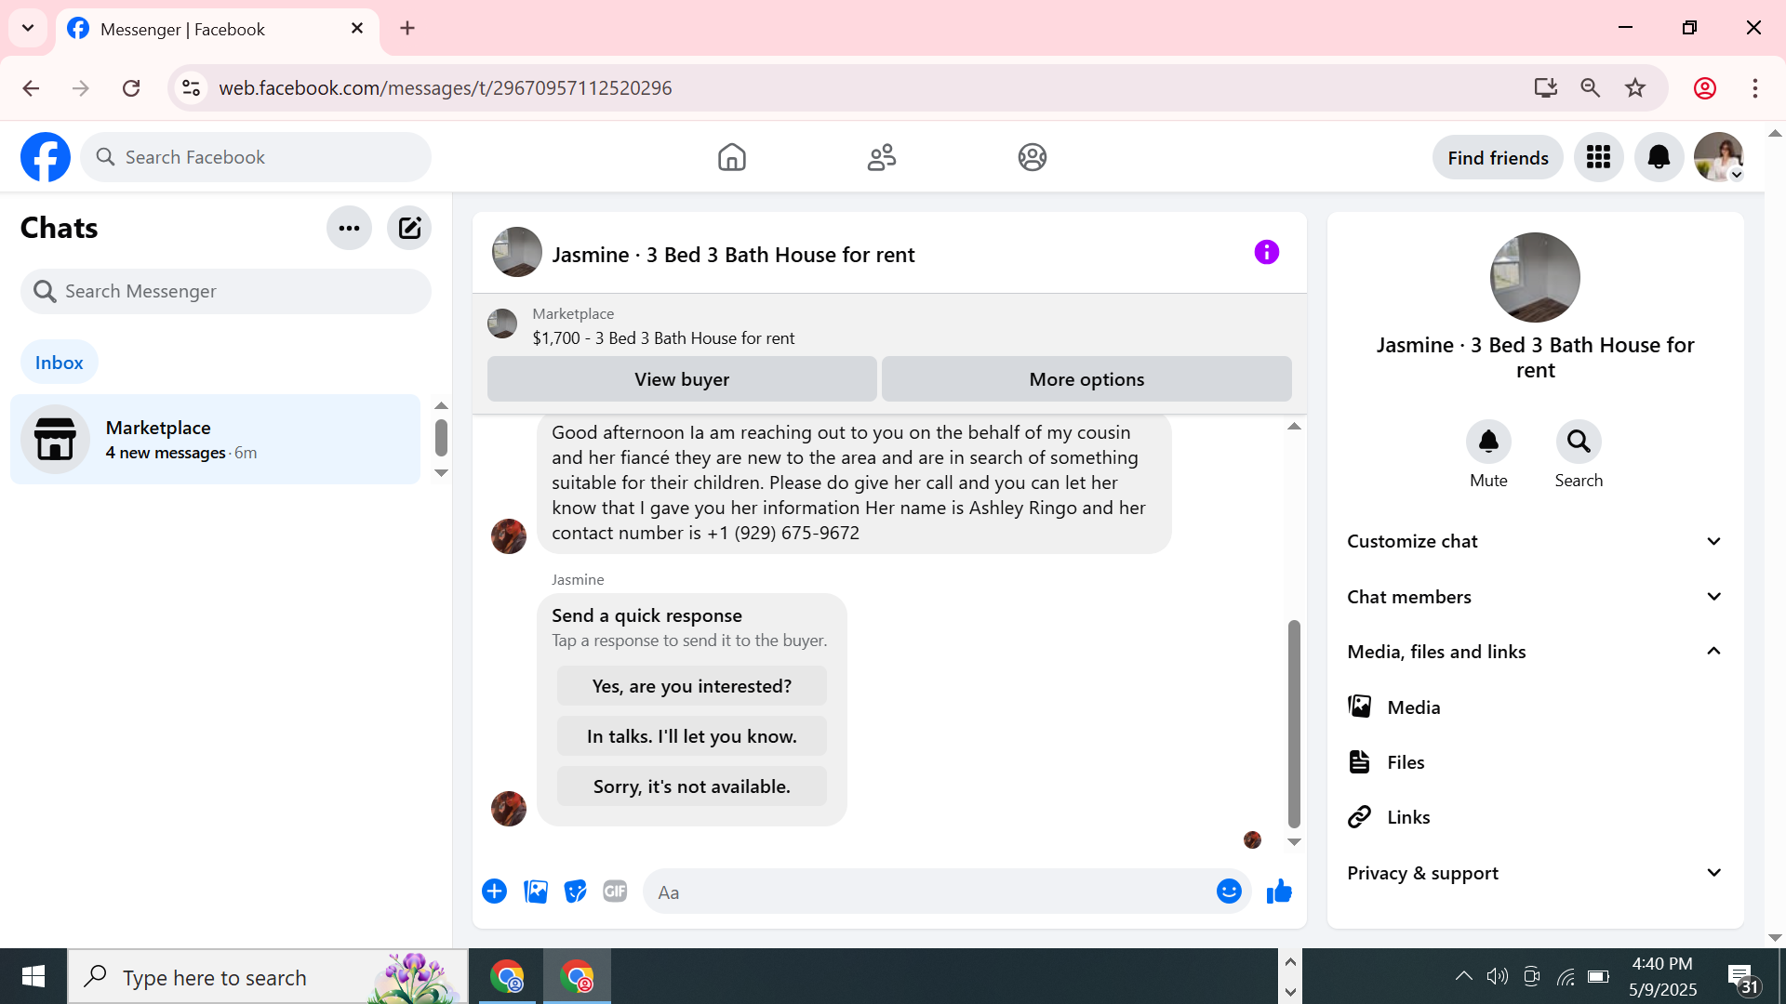This screenshot has height=1004, width=1786.
Task: Open the Friends tab in top navigation
Action: 881,157
